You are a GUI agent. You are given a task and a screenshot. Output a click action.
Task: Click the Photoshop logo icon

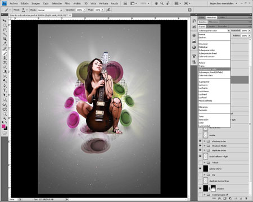pos(4,3)
